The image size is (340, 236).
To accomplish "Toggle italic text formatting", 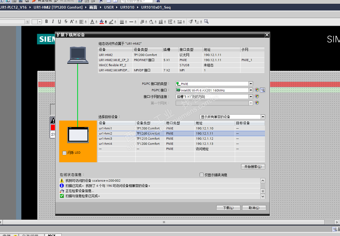I will pyautogui.click(x=53, y=22).
